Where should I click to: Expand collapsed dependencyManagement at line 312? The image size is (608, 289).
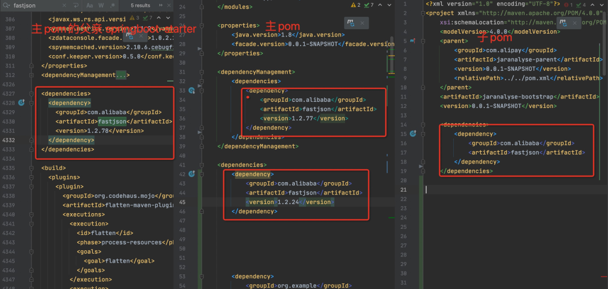tap(33, 75)
